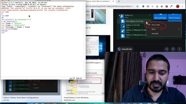Select the Windows 10 RAM usage image result
The height and width of the screenshot is (104, 186).
click(98, 47)
